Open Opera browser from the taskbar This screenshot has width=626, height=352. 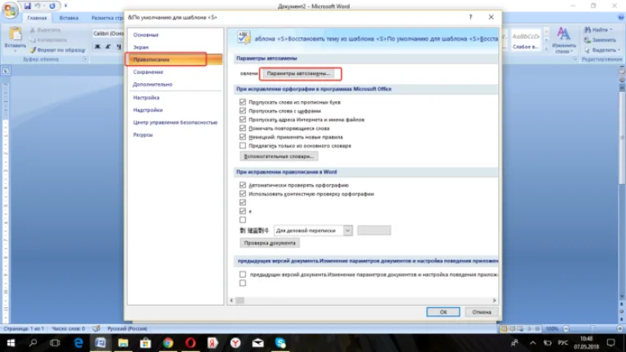tap(191, 343)
